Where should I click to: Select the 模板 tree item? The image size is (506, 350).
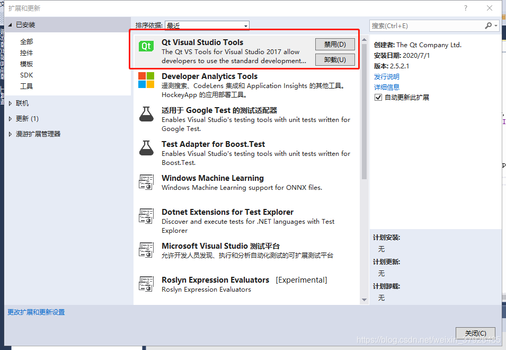(26, 64)
